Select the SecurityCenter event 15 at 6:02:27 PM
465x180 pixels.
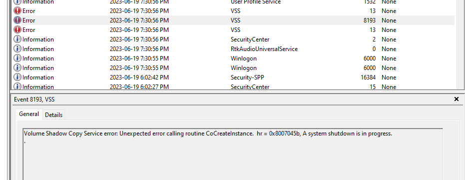(x=233, y=86)
